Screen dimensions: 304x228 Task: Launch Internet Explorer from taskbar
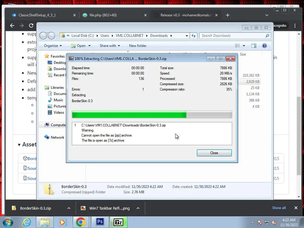(x=26, y=222)
